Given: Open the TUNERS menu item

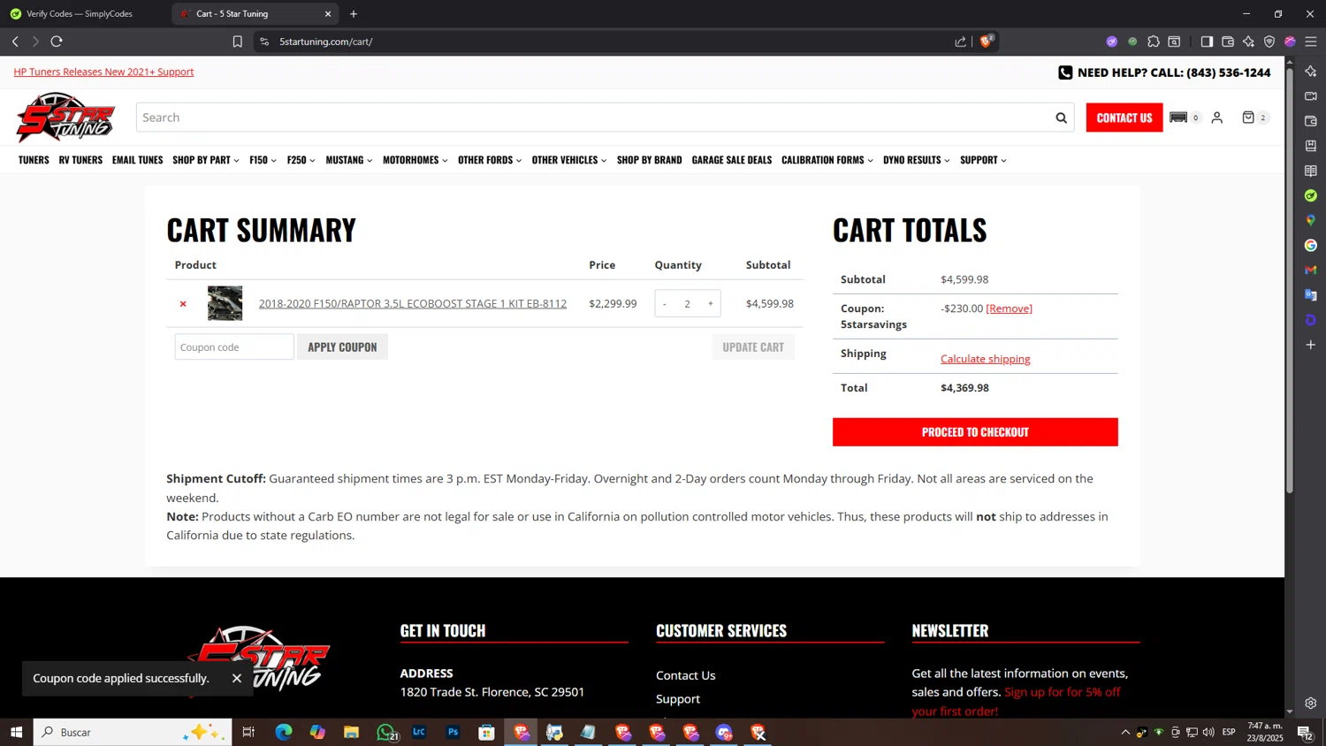Looking at the screenshot, I should pos(34,160).
